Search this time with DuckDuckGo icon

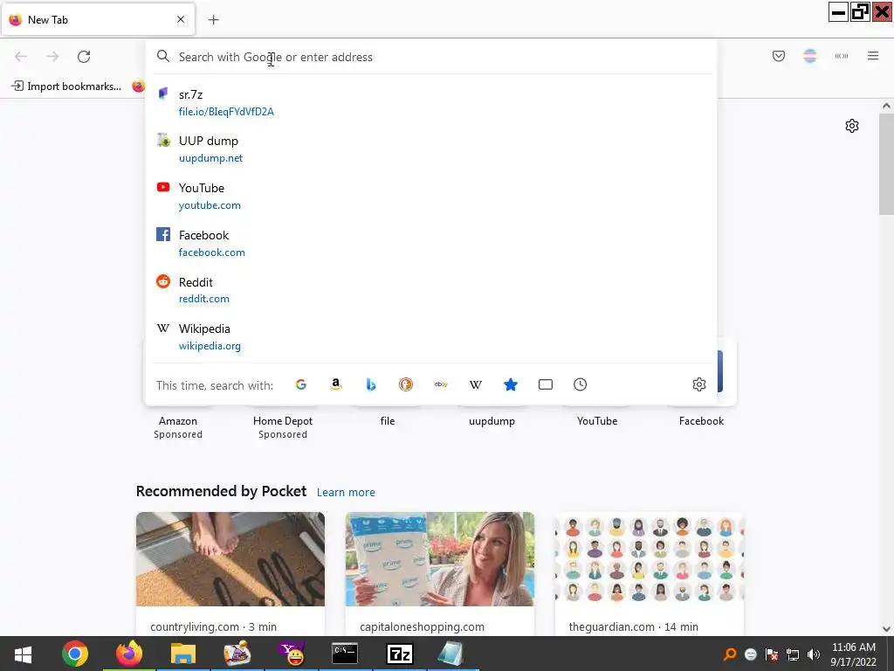tap(405, 384)
